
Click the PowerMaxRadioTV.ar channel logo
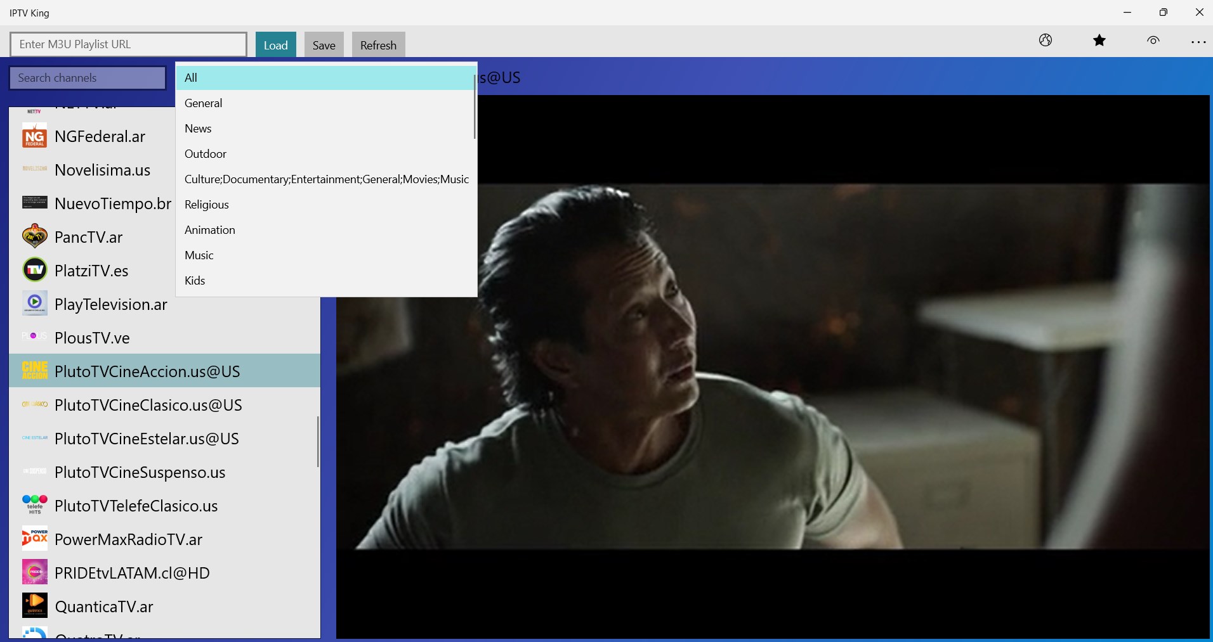34,538
